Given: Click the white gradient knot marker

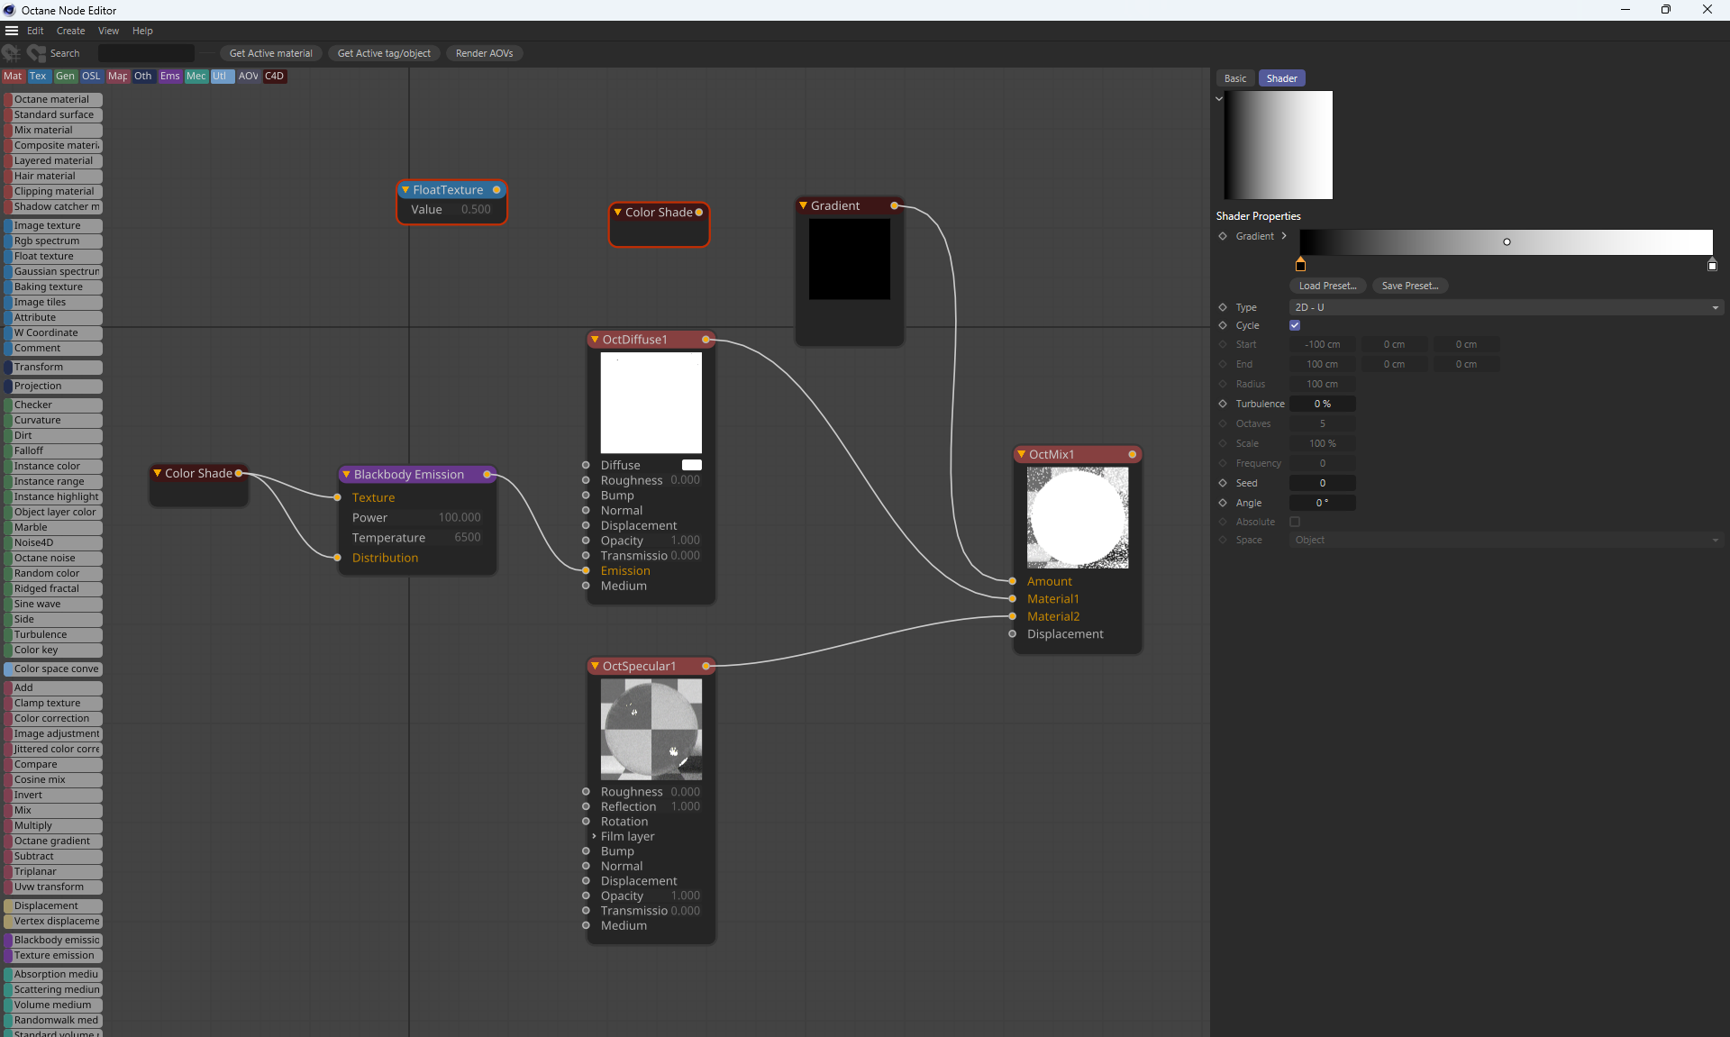Looking at the screenshot, I should (1712, 265).
